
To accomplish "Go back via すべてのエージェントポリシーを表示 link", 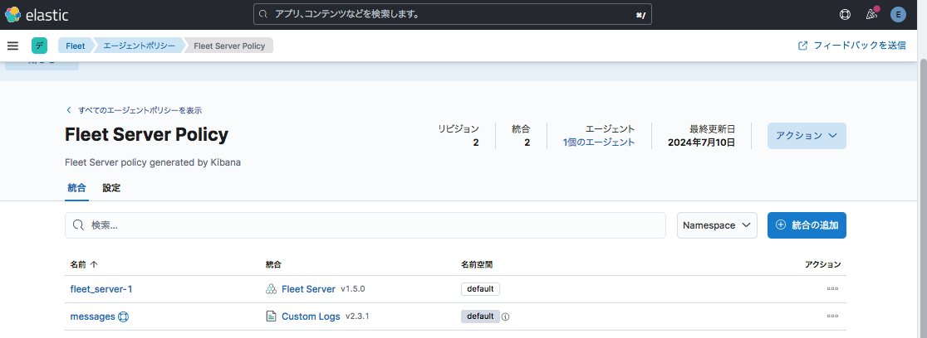I will 139,110.
